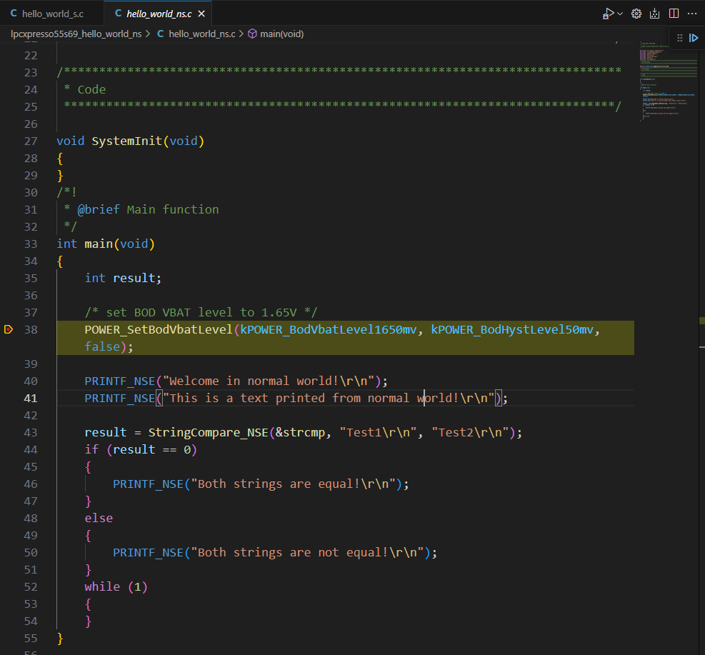Open the run options dropdown arrow

pyautogui.click(x=619, y=14)
